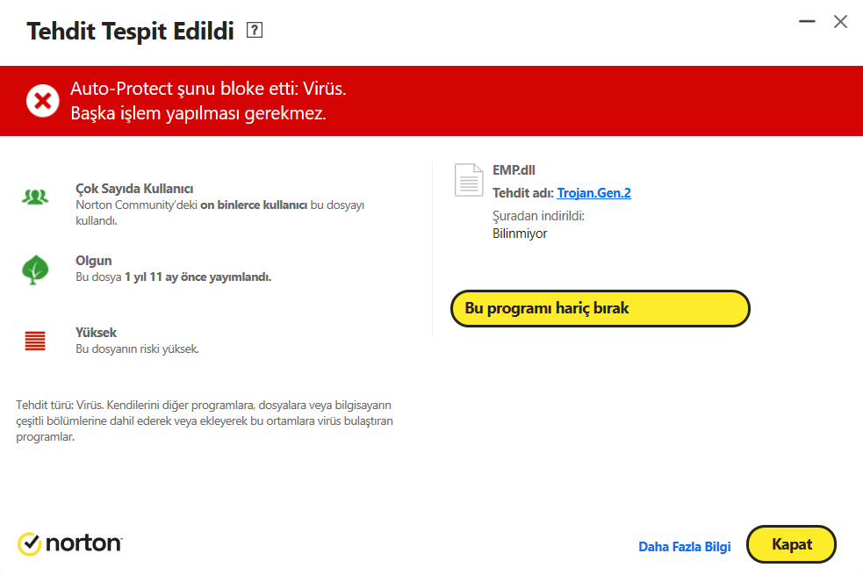863x575 pixels.
Task: Click the Bu dosyanın riski yüksek text
Action: [x=137, y=349]
